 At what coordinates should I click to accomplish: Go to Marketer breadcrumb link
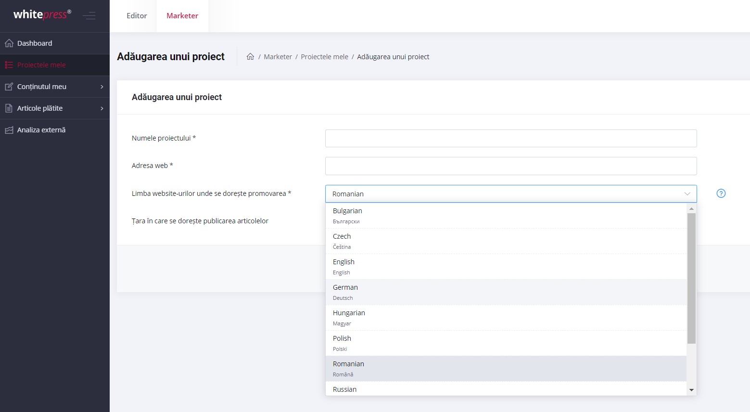[278, 57]
